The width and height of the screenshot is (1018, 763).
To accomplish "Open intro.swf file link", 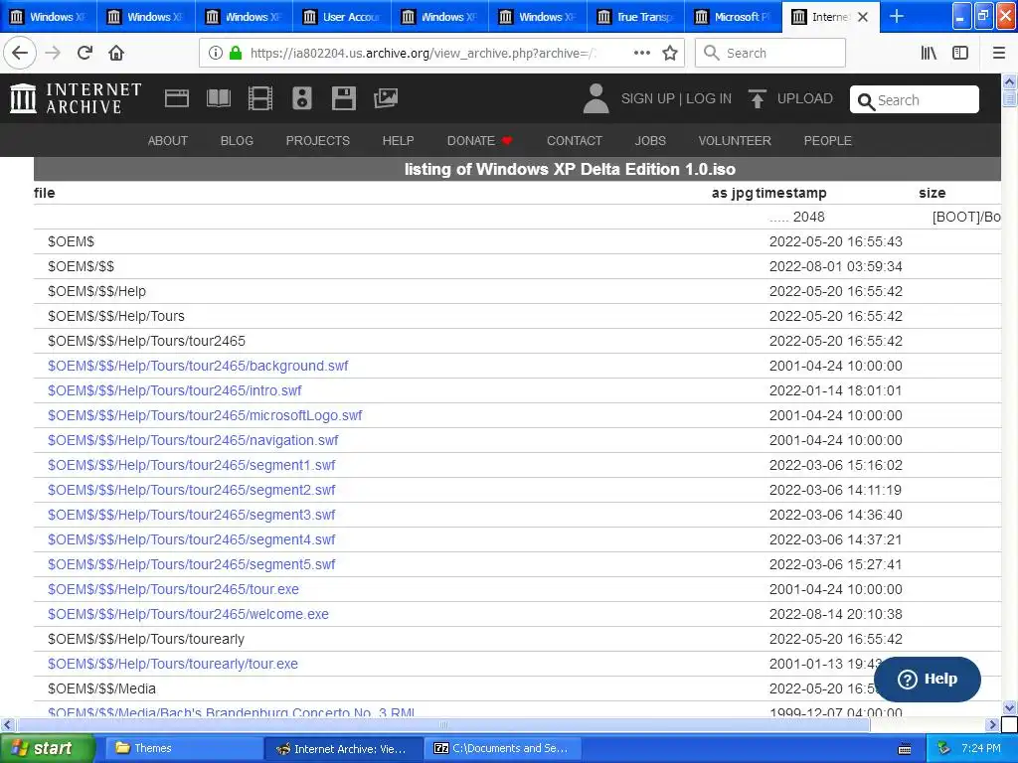I will point(175,390).
